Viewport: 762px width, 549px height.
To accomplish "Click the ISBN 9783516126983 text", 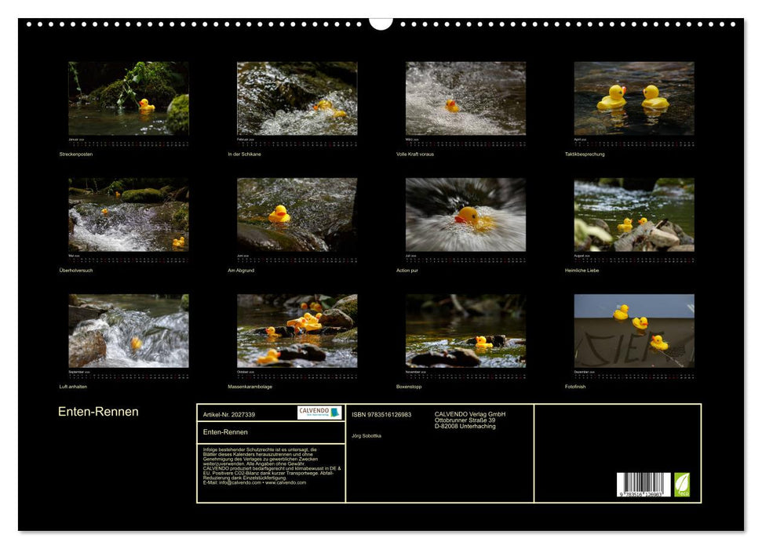I will coord(381,415).
